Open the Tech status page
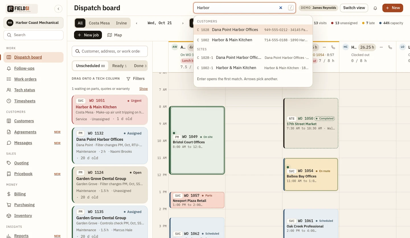Image resolution: width=410 pixels, height=238 pixels. [x=24, y=90]
